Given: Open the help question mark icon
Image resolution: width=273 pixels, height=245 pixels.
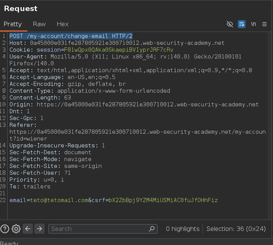Looking at the screenshot, I should click(5, 229).
